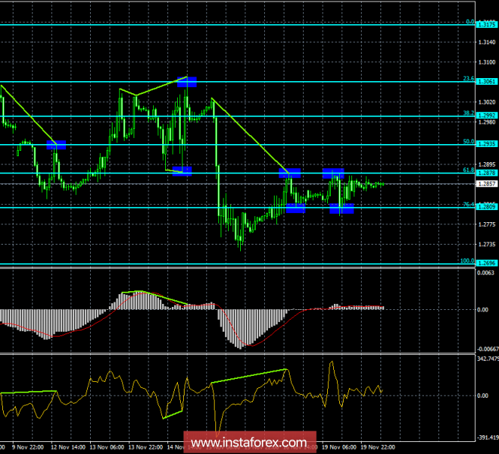Click the blue marker at the 1.3061 peak

186,81
